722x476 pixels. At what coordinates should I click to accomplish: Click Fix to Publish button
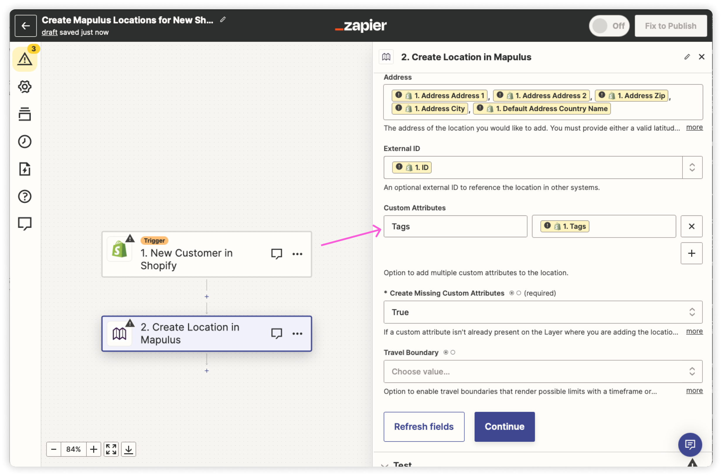(x=671, y=26)
